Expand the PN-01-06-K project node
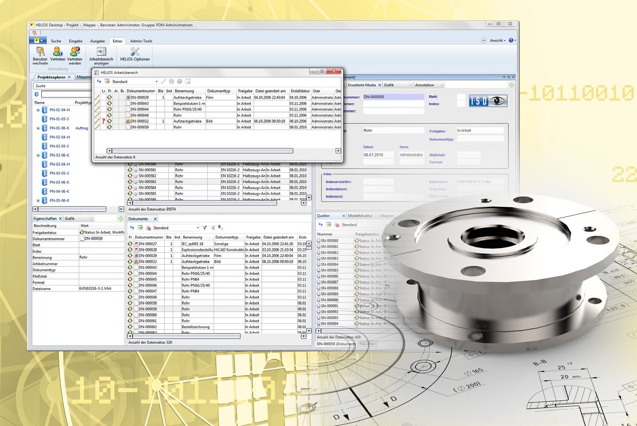Screen dimensions: 637x426 coord(38,128)
